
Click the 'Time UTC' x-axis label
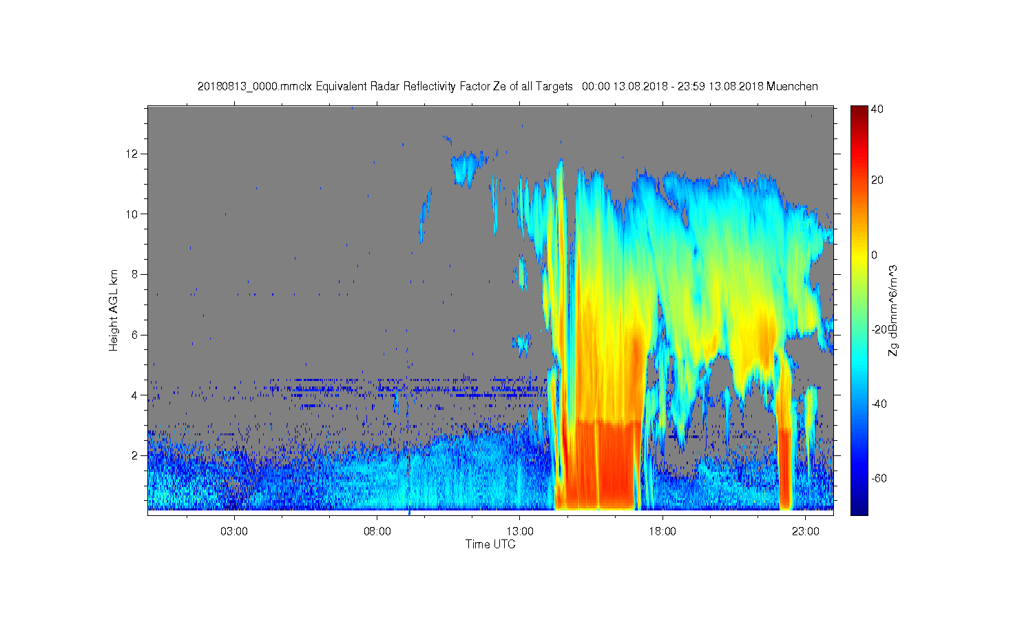pos(490,544)
